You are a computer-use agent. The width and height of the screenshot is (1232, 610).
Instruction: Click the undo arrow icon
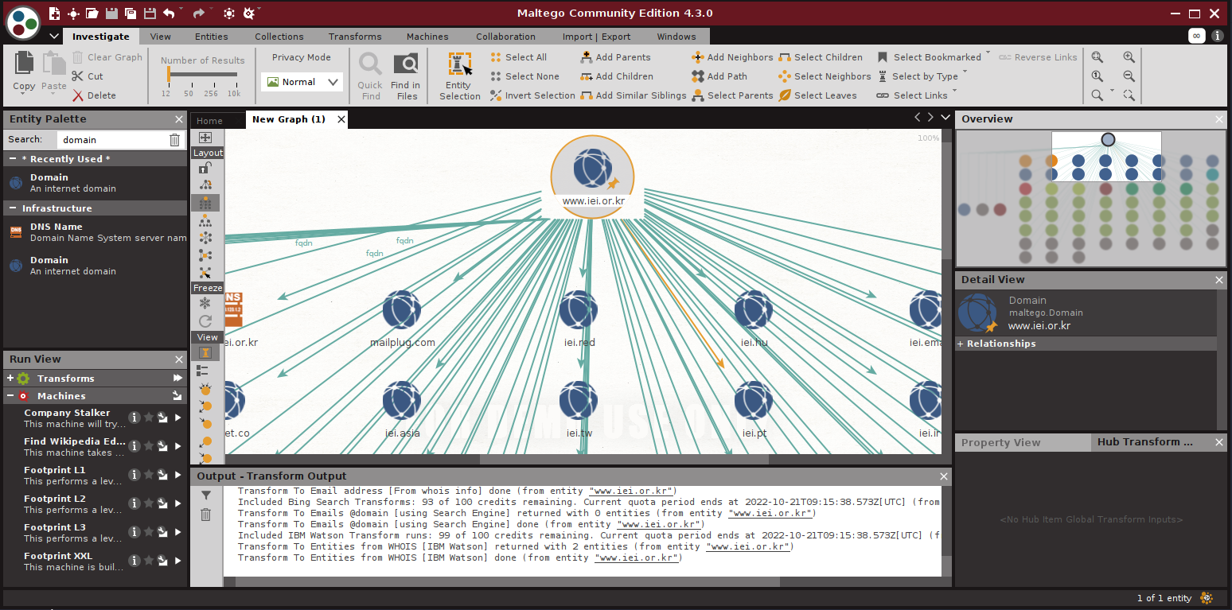coord(169,14)
